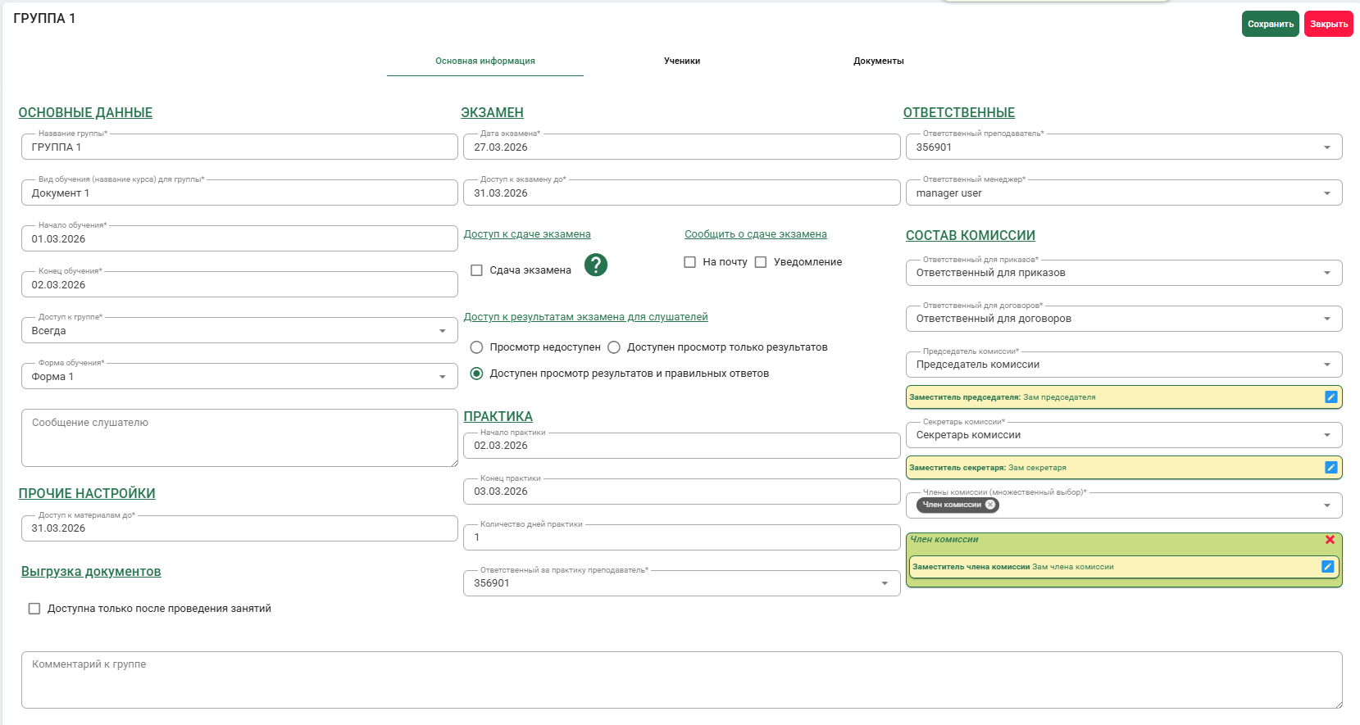Open the Доступ к сдаче экзамена link

point(527,234)
